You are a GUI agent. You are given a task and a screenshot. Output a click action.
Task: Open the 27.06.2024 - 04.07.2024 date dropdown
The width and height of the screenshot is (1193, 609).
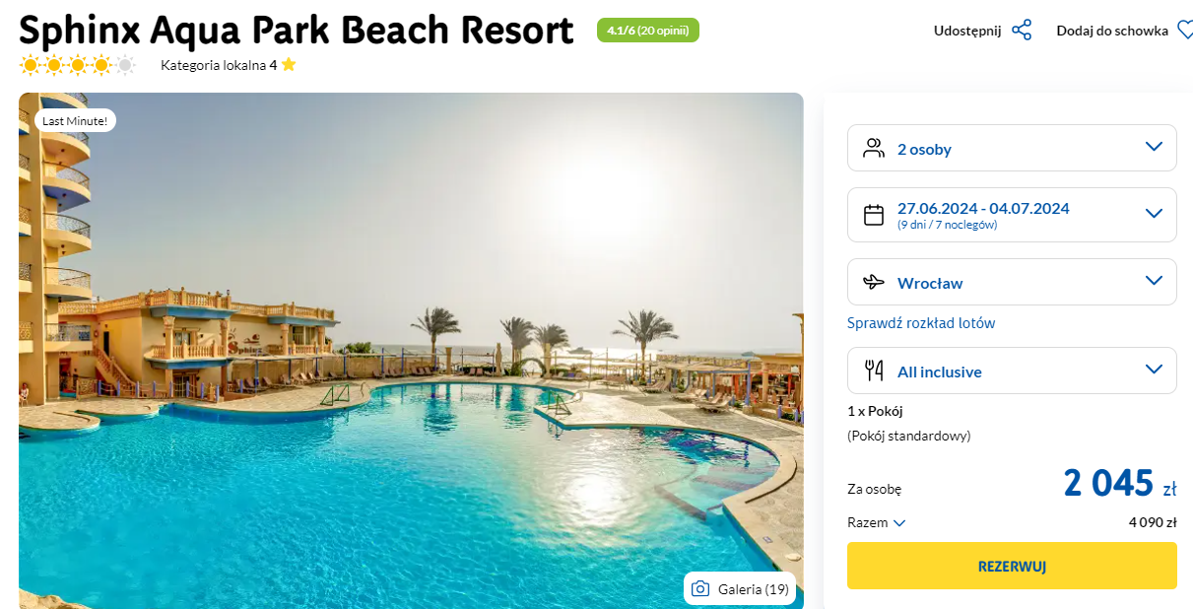1012,215
